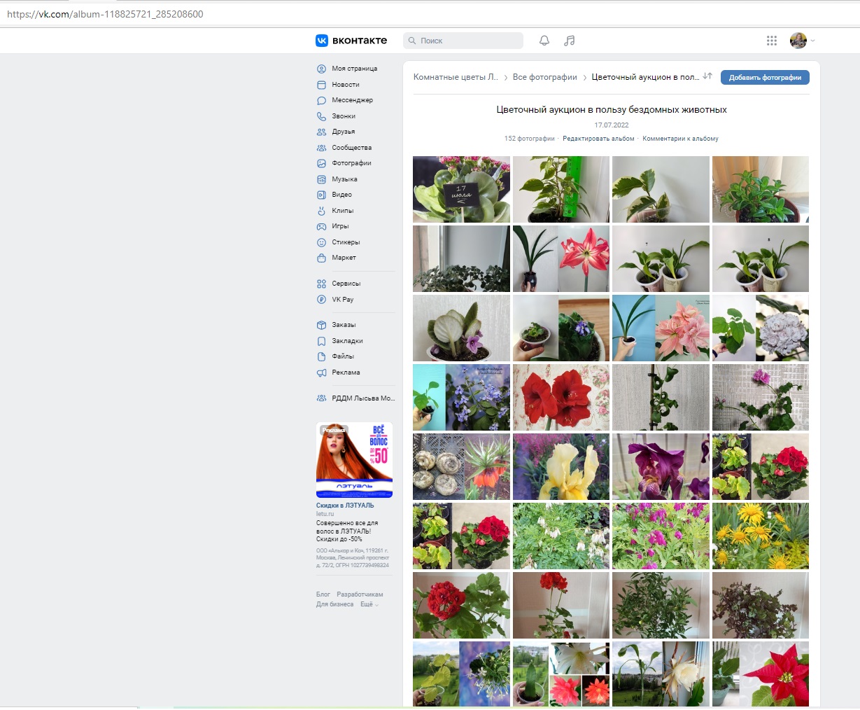Click the VK logo icon

pos(322,41)
